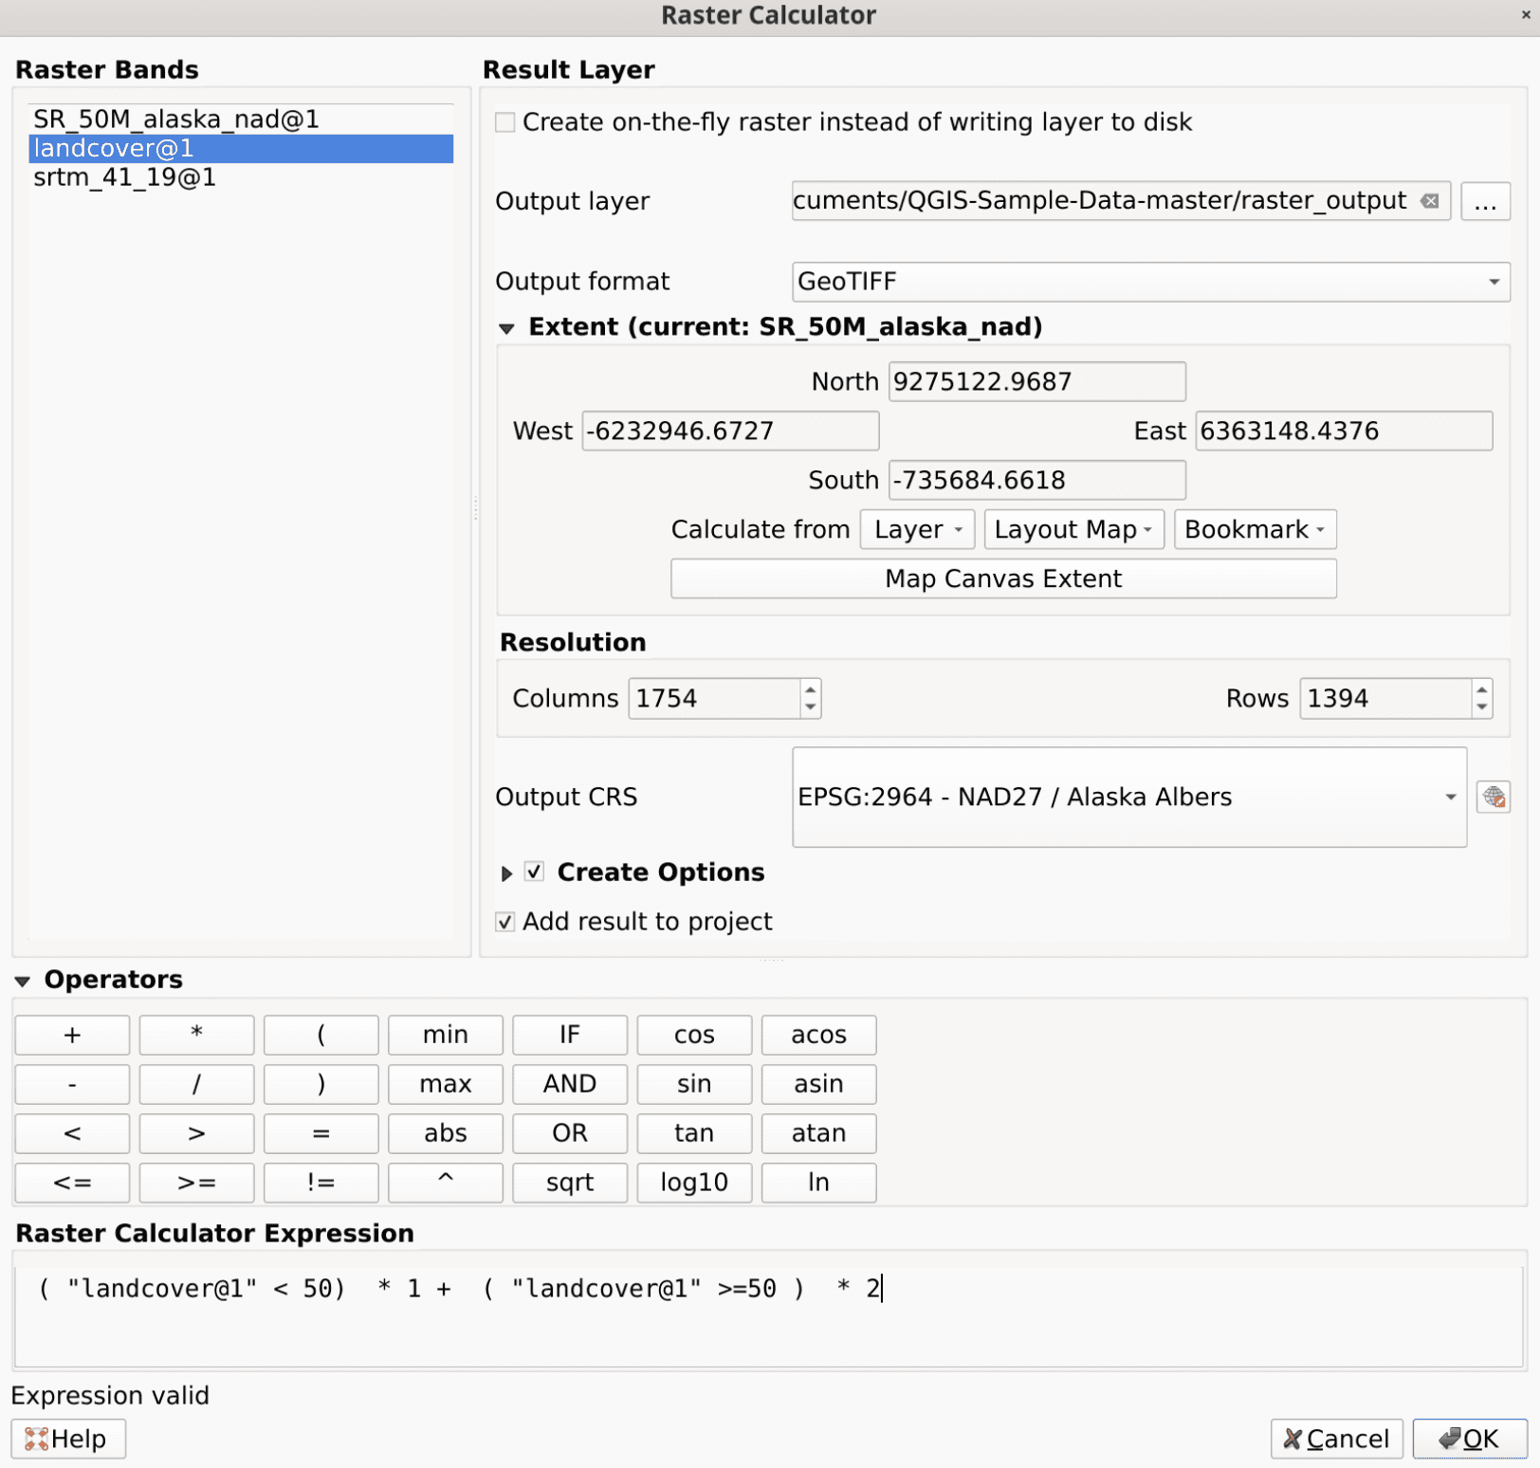Image resolution: width=1540 pixels, height=1468 pixels.
Task: Expand the Create Options section
Action: coord(507,872)
